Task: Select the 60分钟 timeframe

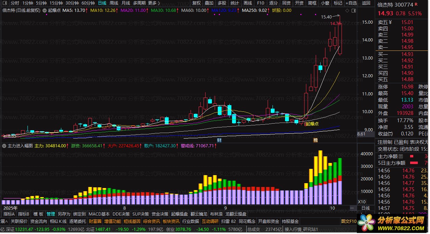Action: (x=88, y=3)
